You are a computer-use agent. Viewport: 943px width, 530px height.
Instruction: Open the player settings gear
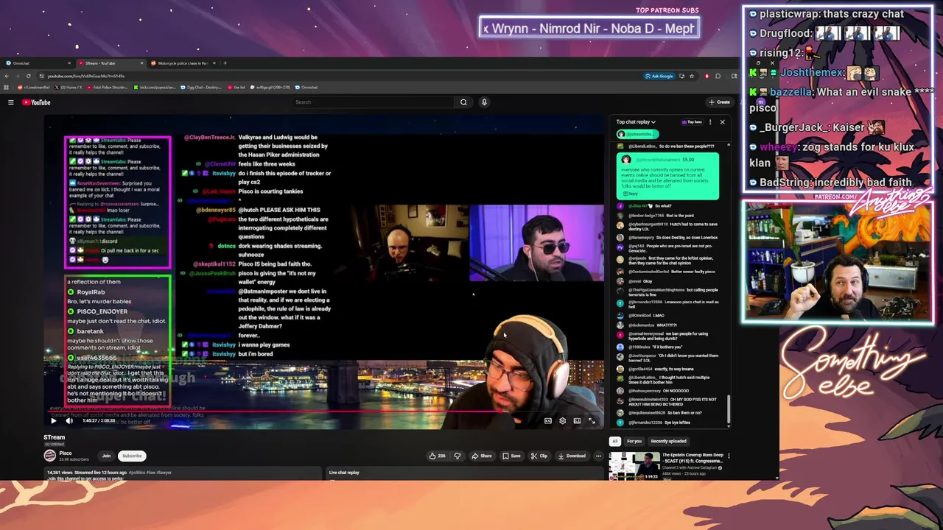pyautogui.click(x=562, y=421)
